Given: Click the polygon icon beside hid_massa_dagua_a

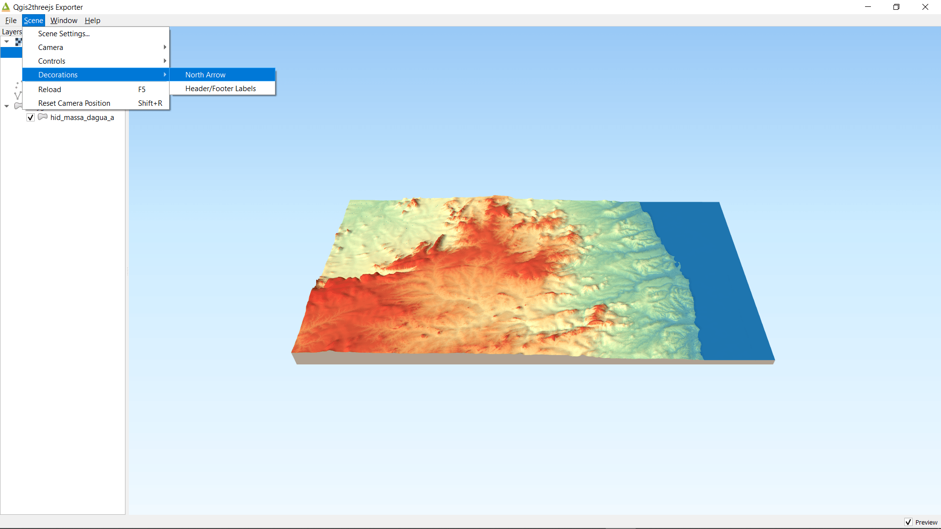Looking at the screenshot, I should click(x=43, y=117).
